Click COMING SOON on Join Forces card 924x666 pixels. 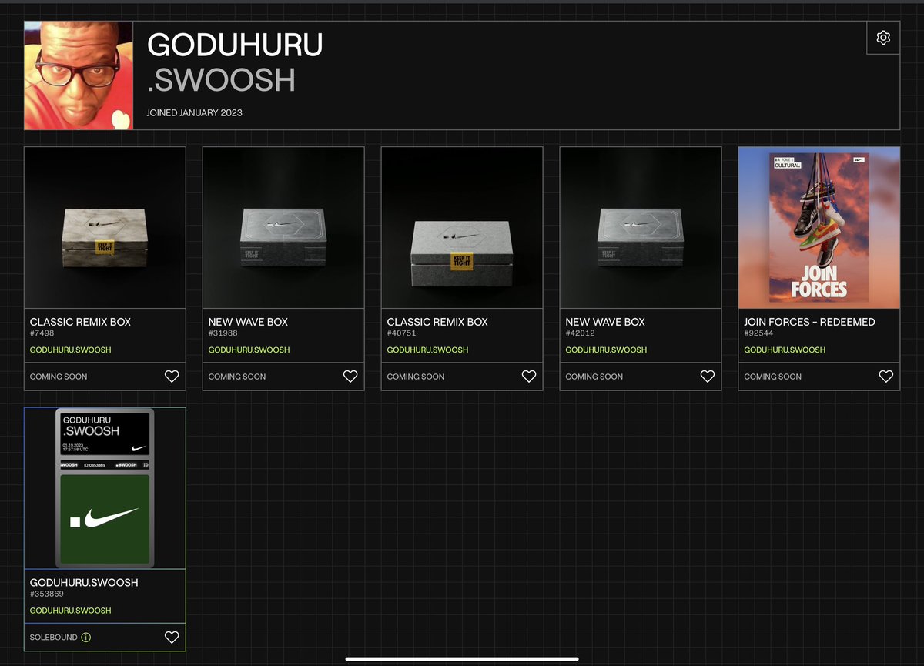coord(773,377)
